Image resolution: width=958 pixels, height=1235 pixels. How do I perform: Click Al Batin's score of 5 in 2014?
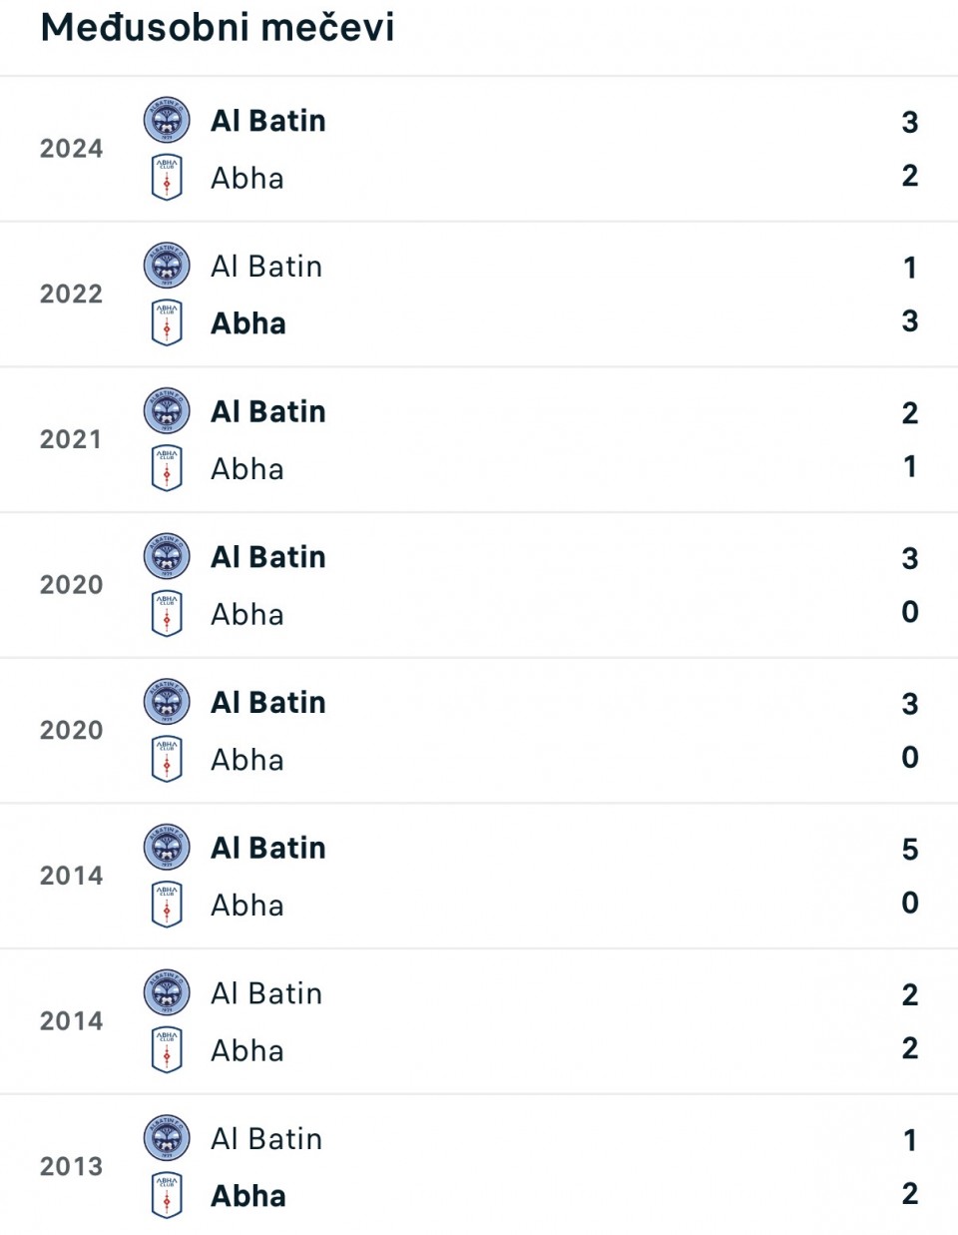click(x=909, y=850)
